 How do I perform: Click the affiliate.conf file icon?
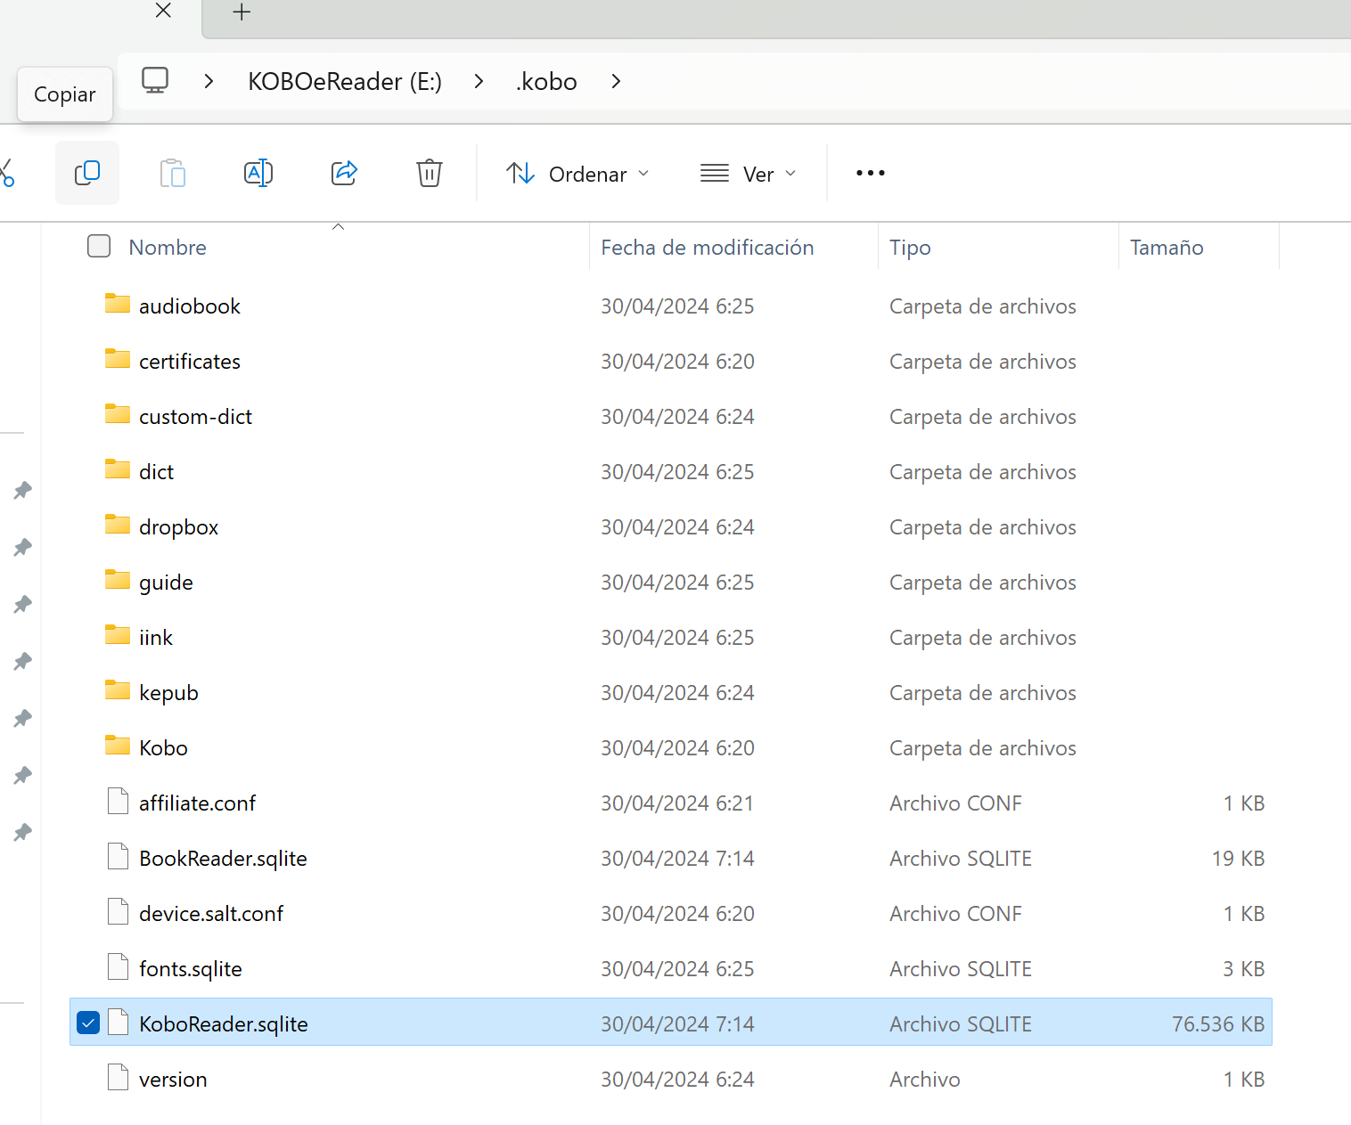coord(118,802)
